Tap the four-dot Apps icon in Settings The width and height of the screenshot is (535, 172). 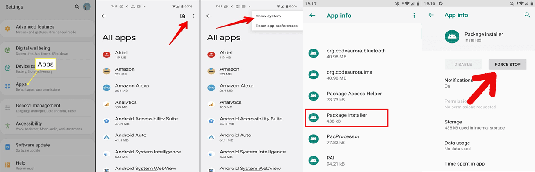tap(7, 86)
